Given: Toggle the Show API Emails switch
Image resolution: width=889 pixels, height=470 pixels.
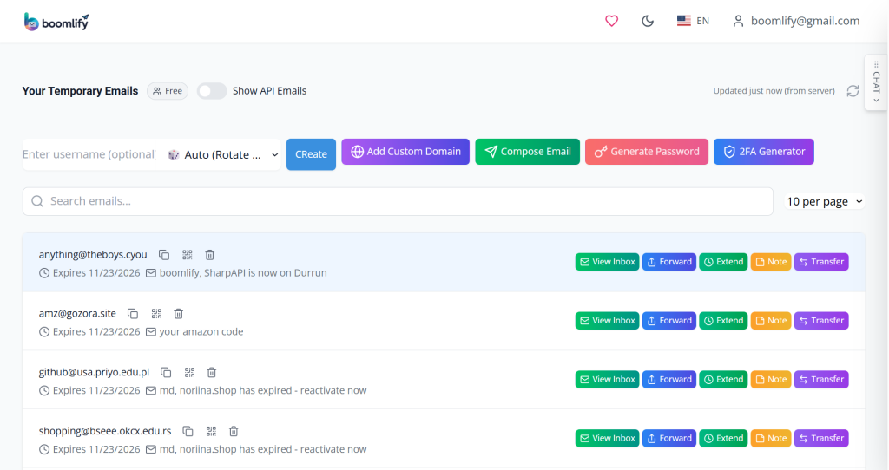Looking at the screenshot, I should click(212, 90).
